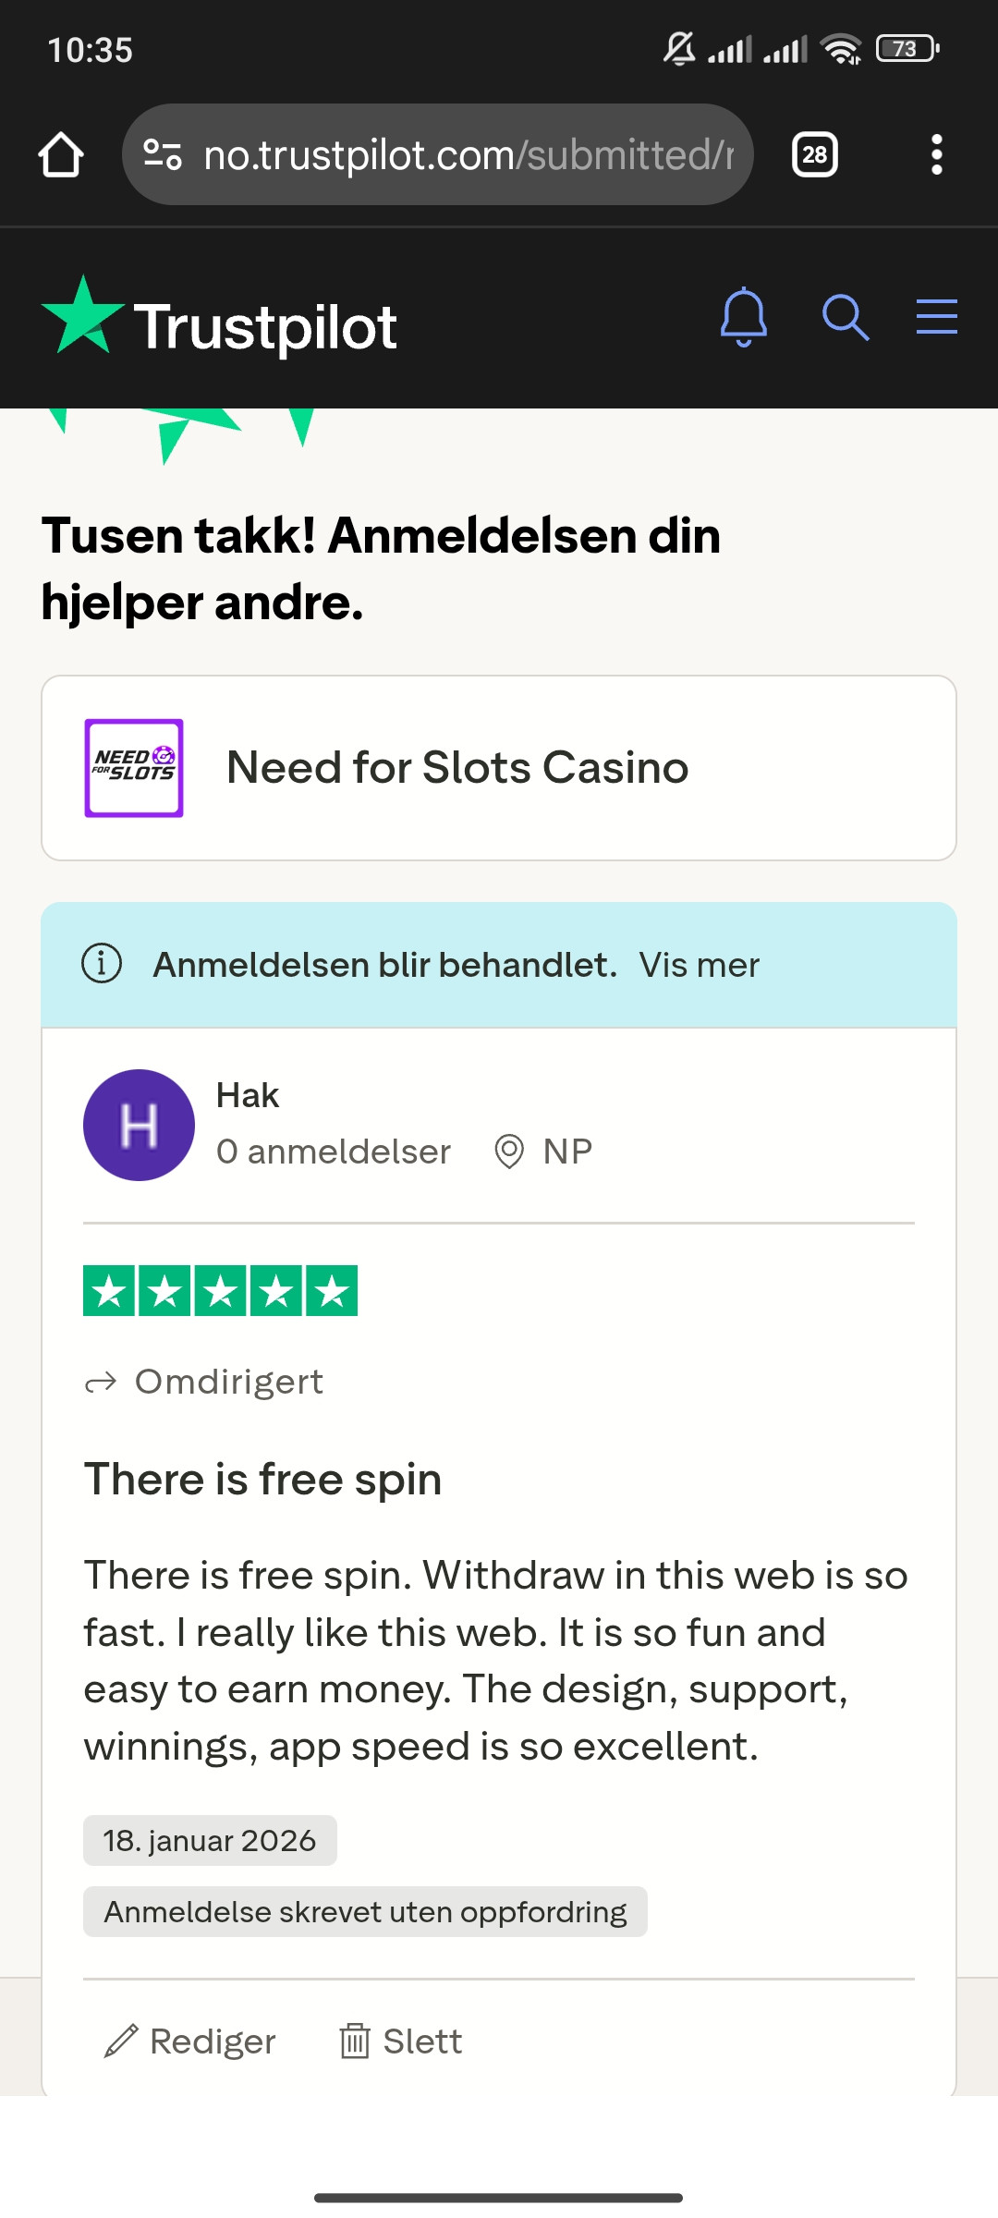
Task: Open Need for Slots Casino company card
Action: tap(499, 768)
